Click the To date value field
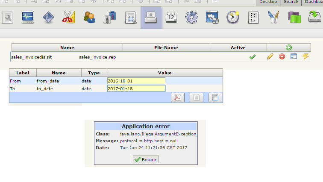 pos(136,88)
